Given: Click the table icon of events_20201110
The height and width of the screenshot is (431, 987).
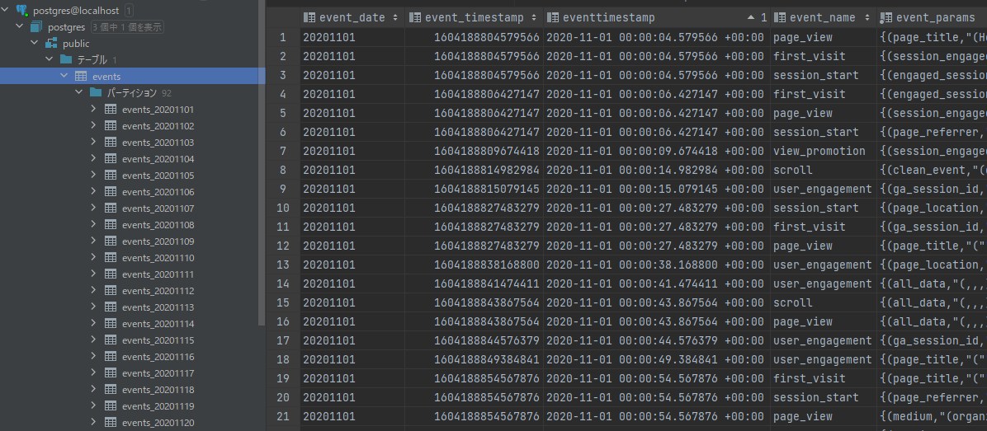Looking at the screenshot, I should [110, 258].
